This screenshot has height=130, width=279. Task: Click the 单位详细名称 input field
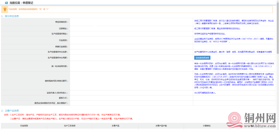(131, 22)
